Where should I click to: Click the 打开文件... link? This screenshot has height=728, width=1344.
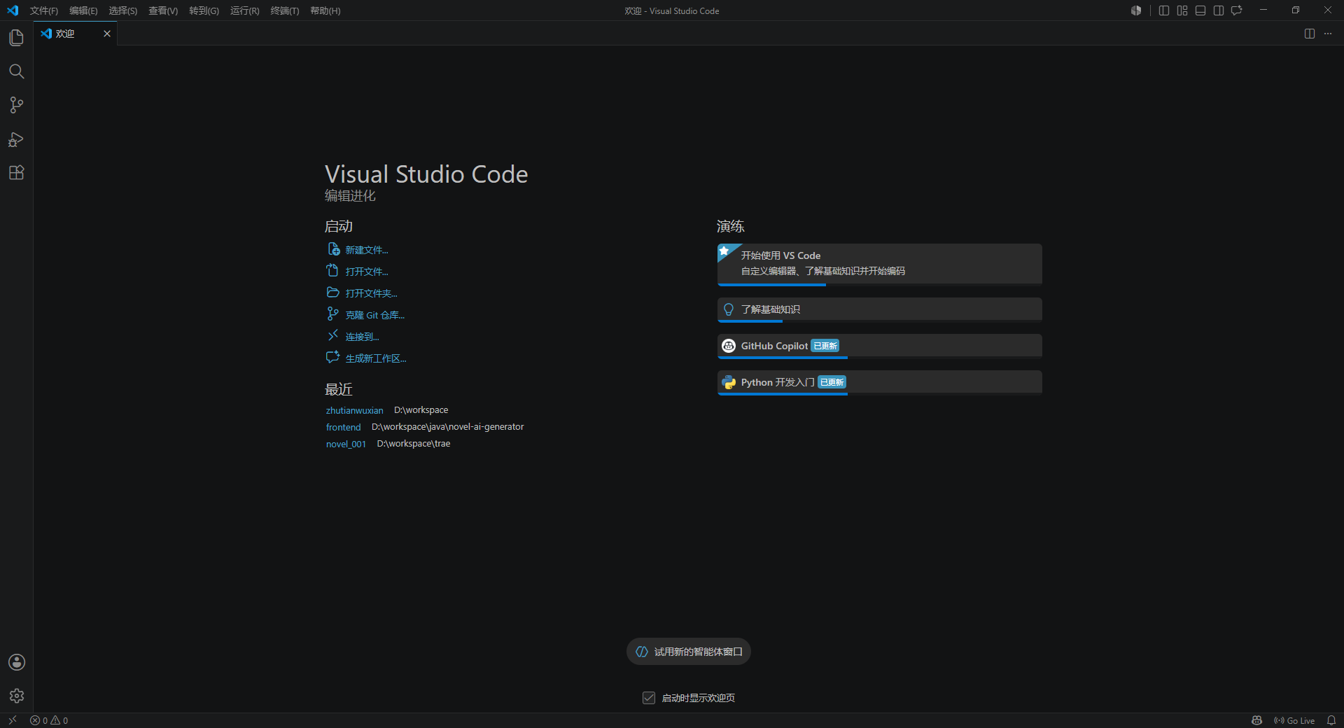click(x=367, y=272)
